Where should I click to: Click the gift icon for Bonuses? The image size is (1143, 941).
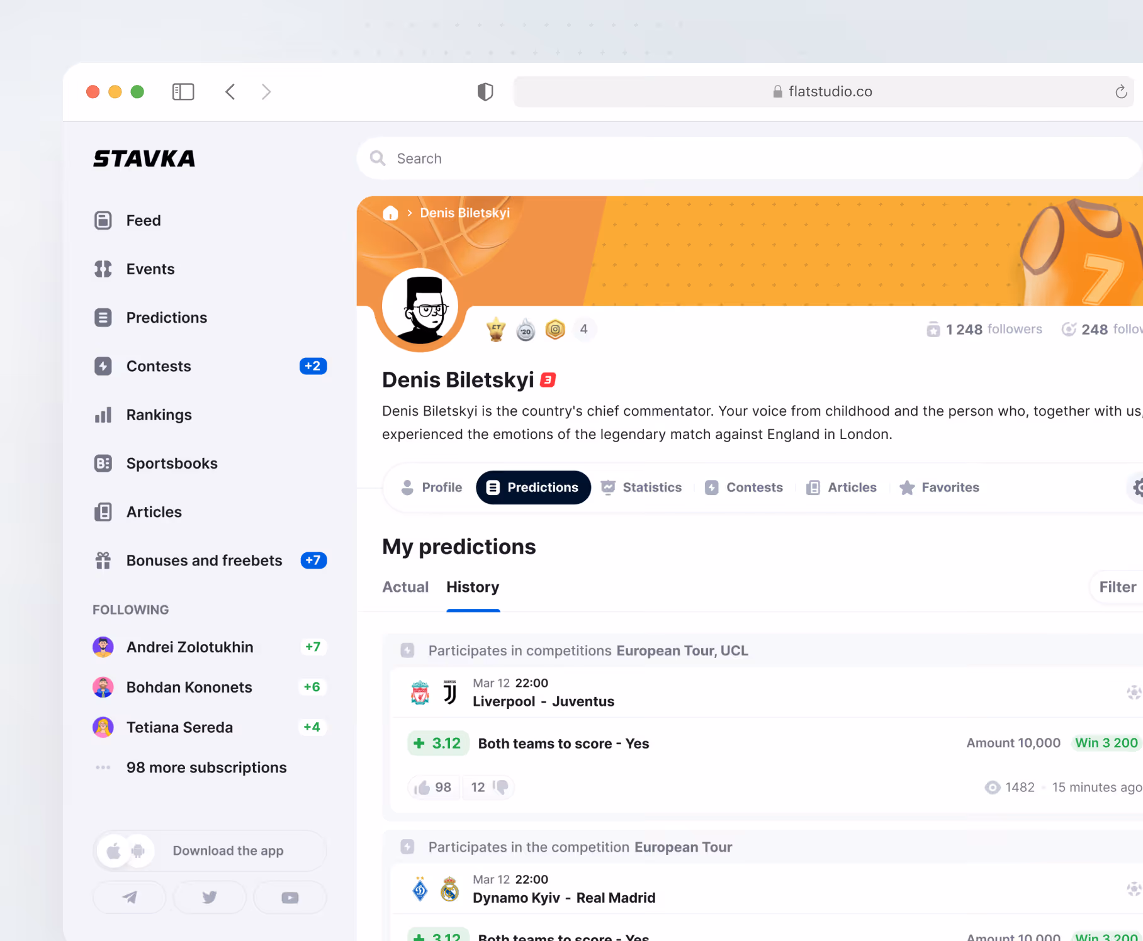click(x=103, y=560)
